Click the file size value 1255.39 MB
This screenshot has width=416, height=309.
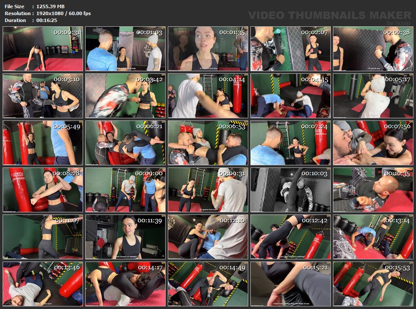coord(51,6)
